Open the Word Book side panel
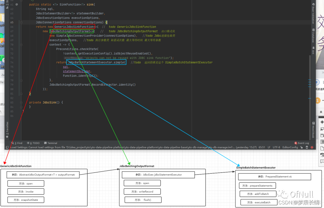 313,130
